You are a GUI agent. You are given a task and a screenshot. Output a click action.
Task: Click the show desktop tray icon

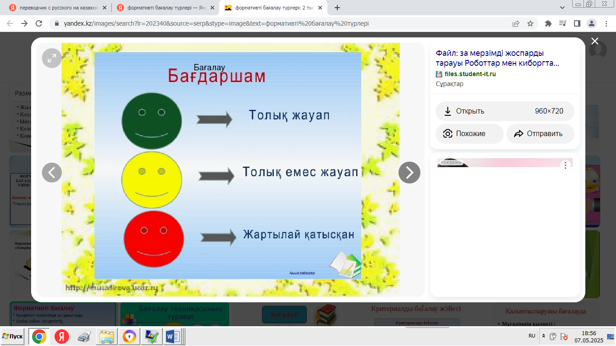point(611,336)
